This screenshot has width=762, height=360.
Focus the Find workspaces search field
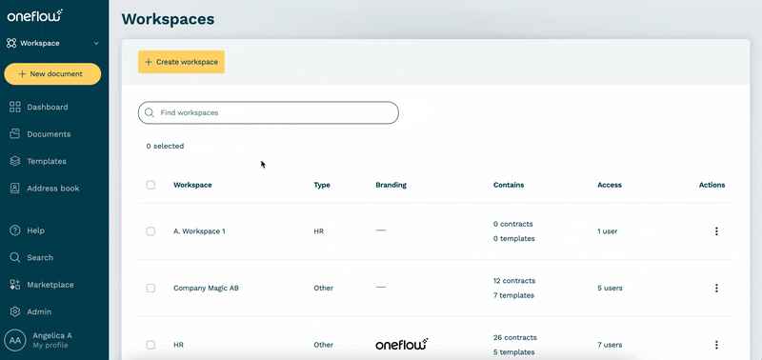269,112
